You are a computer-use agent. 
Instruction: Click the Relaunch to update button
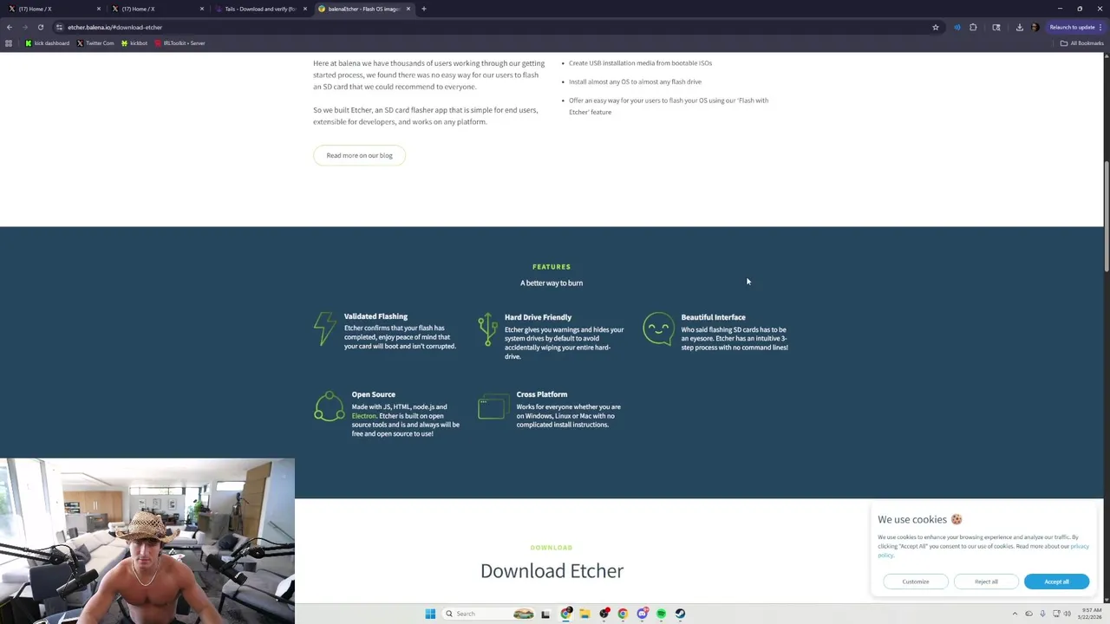pos(1075,27)
